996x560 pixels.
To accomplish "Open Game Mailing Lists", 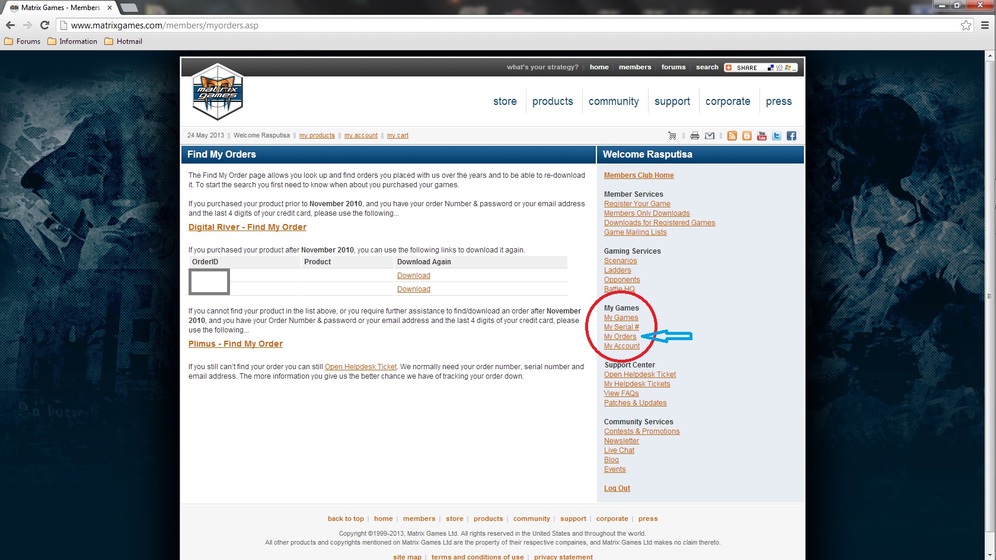I will click(x=636, y=232).
